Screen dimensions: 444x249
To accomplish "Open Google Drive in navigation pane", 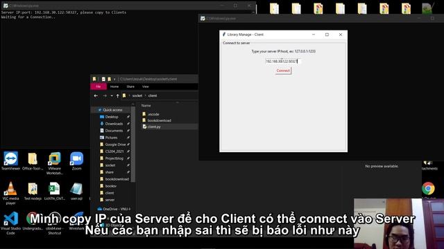I will click(x=115, y=145).
